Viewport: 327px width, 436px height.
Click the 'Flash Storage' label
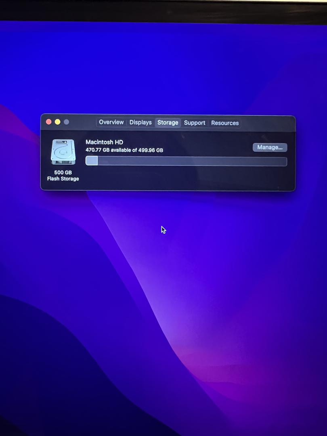(63, 179)
